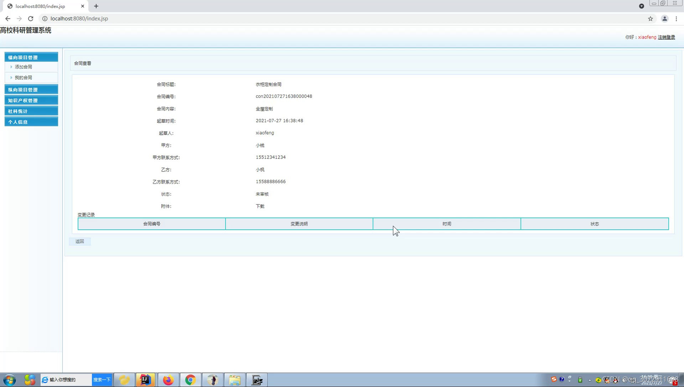The height and width of the screenshot is (387, 684).
Task: Click the 注销登录 logout link
Action: (x=666, y=37)
